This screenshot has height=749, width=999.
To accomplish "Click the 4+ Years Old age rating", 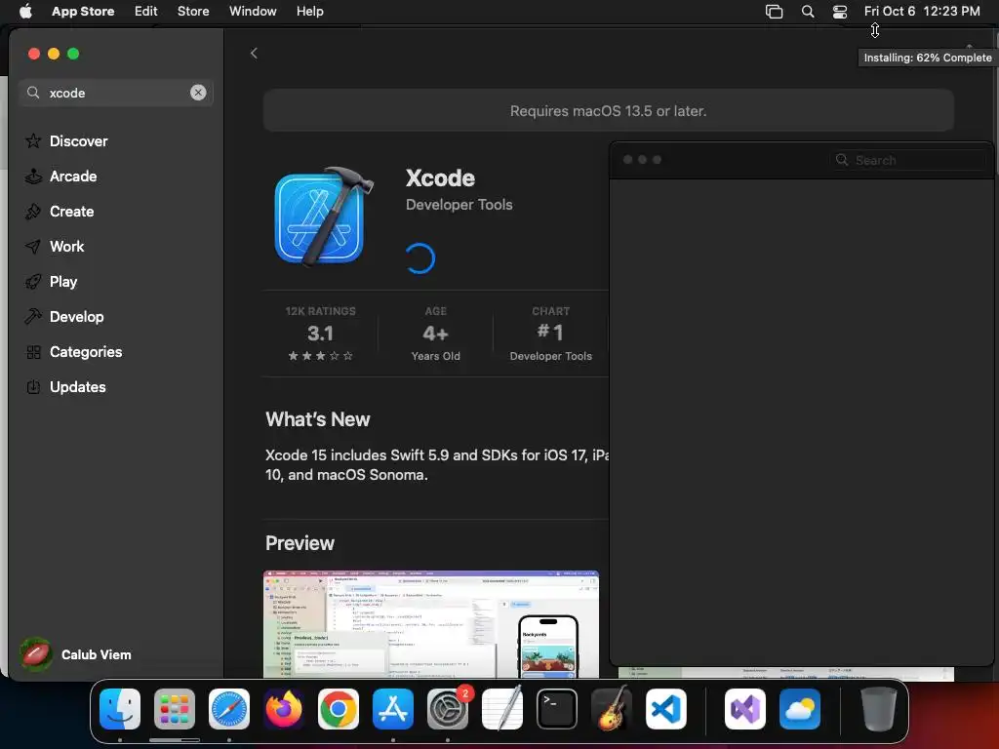I will tap(436, 334).
